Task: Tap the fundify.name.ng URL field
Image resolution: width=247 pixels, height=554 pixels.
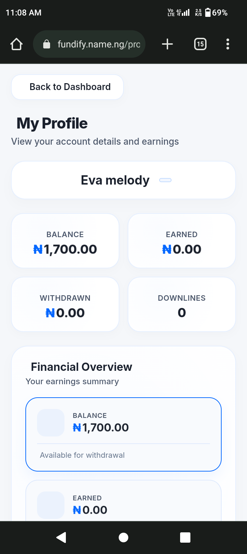Action: [x=99, y=44]
